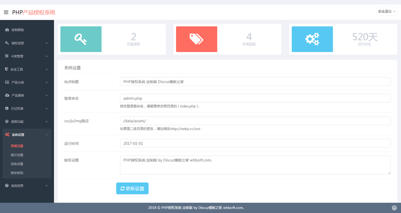Click the css/js/img路径 input field
This screenshot has height=213, width=401.
(x=255, y=121)
